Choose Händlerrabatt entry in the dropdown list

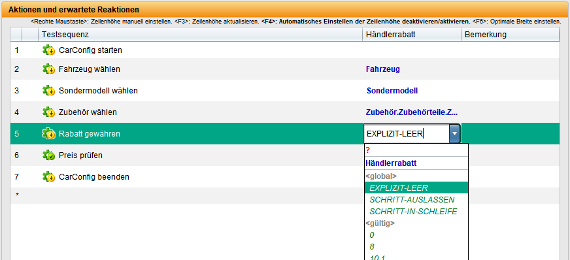[x=416, y=163]
